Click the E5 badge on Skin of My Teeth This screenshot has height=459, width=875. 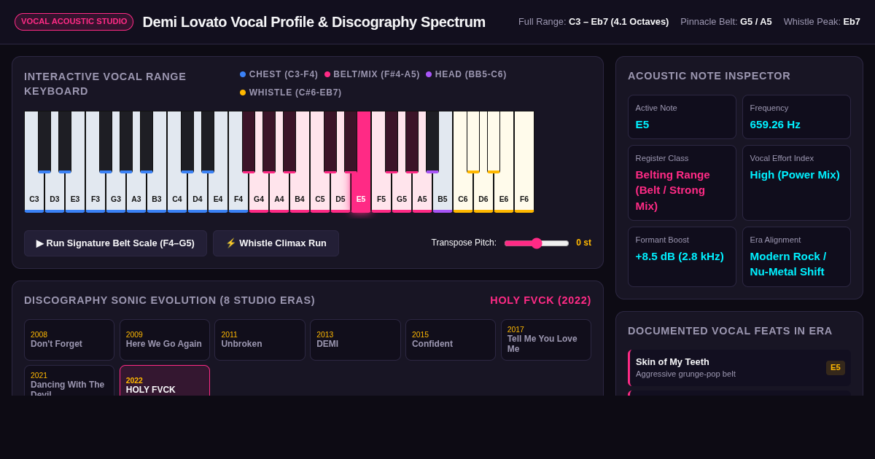tap(836, 368)
